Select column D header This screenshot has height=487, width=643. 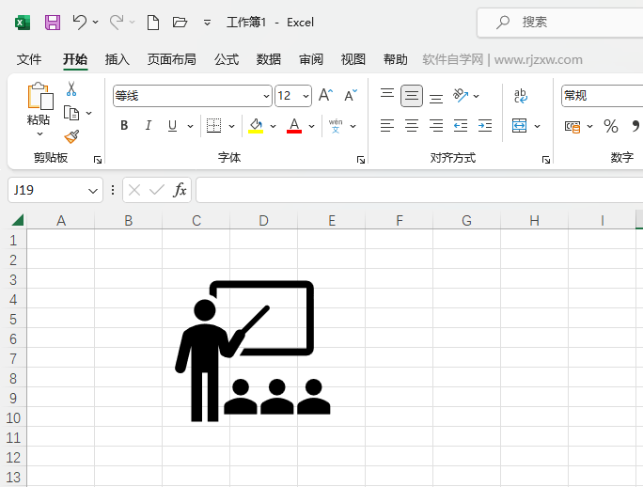[263, 221]
